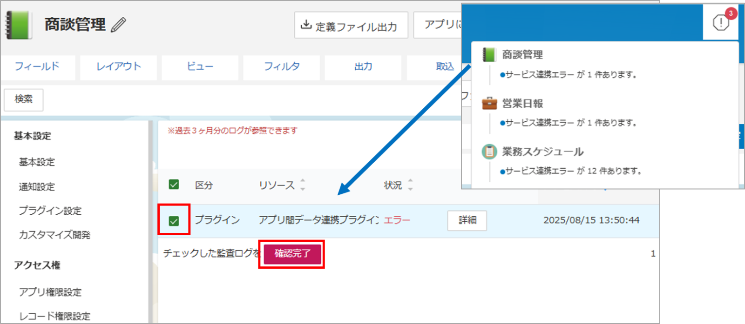Image resolution: width=745 pixels, height=324 pixels.
Task: Select プラグイン設定 in the sidebar
Action: pos(50,211)
